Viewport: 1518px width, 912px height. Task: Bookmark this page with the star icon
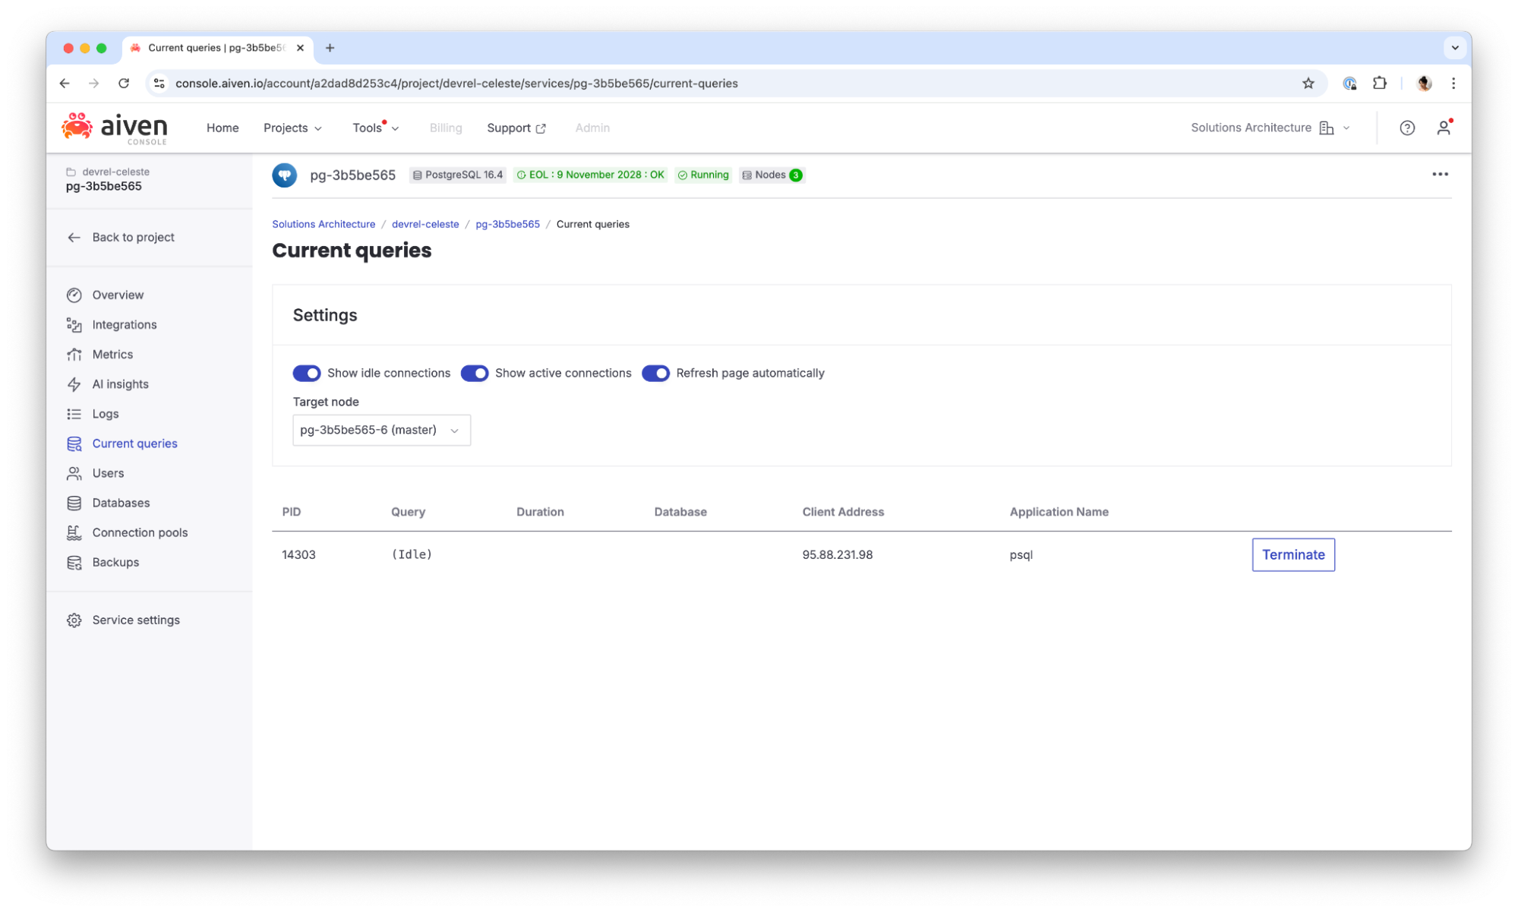point(1308,84)
